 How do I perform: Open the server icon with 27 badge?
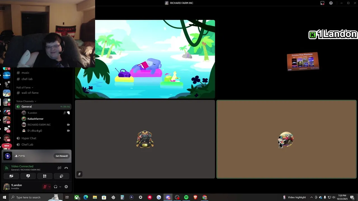pos(7,120)
